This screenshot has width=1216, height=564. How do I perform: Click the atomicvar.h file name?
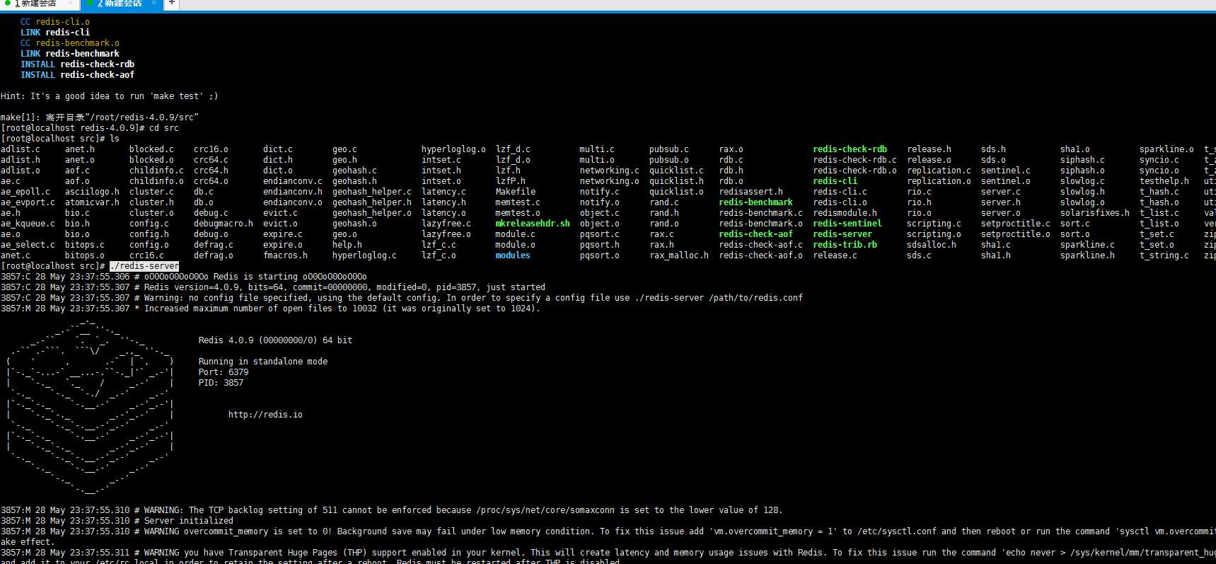[x=92, y=202]
